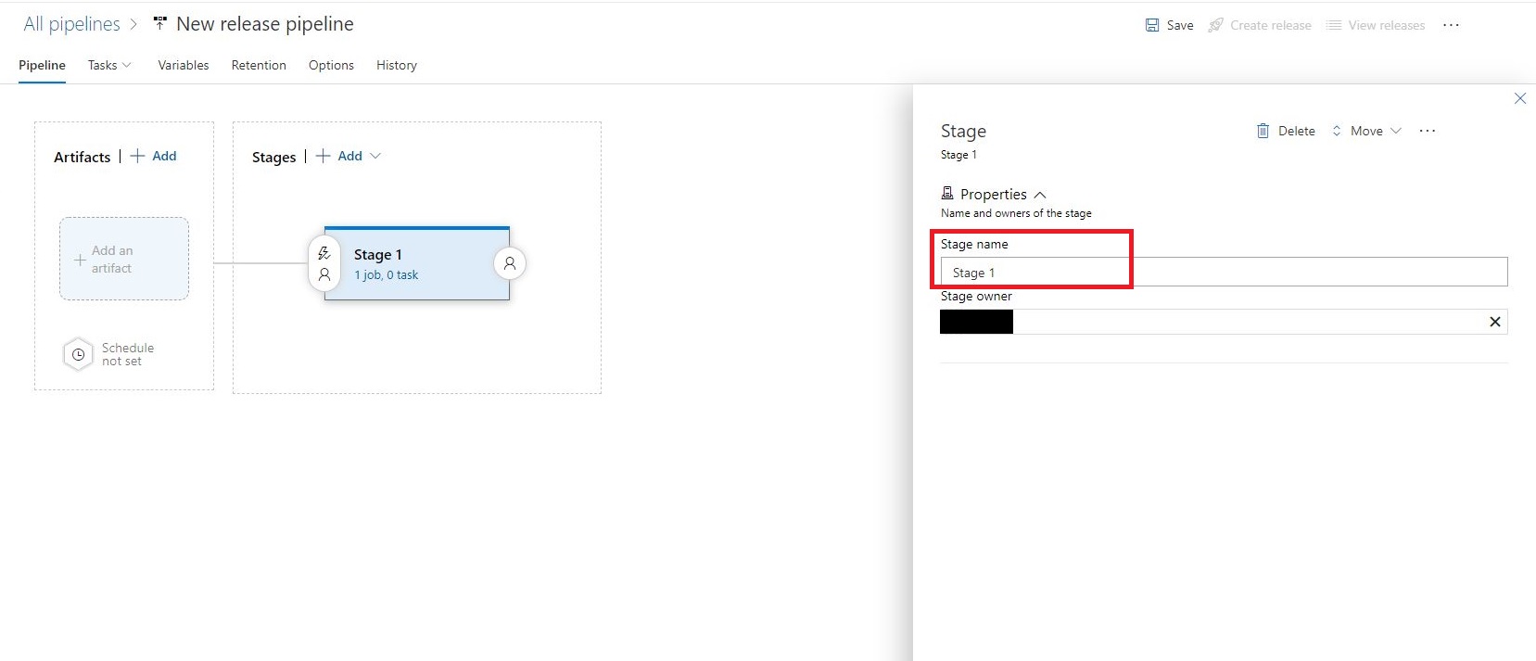Open pre-deployment conditions on Stage 1
Image resolution: width=1536 pixels, height=661 pixels.
click(324, 263)
